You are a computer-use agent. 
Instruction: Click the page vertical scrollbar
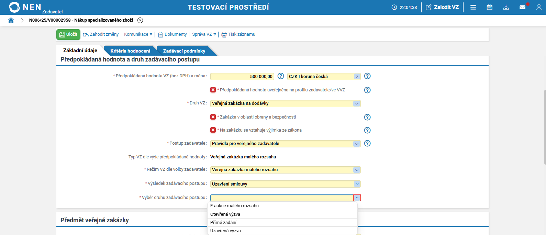[x=545, y=127]
